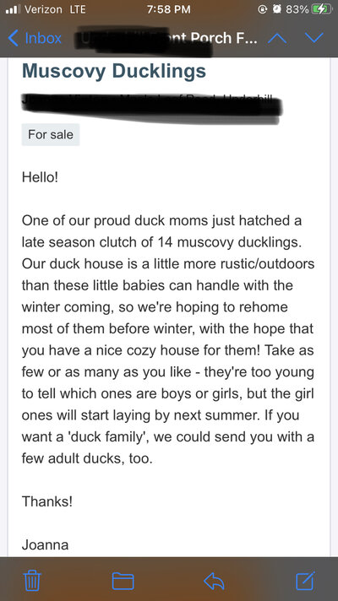Go to previous message with up chevron
338x601 pixels.
[276, 38]
